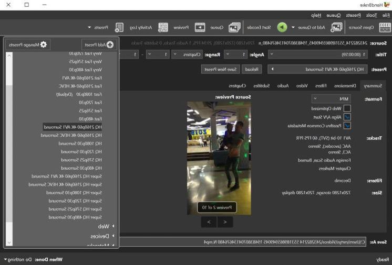
Task: Click the Source Preview image
Action: tap(219, 158)
